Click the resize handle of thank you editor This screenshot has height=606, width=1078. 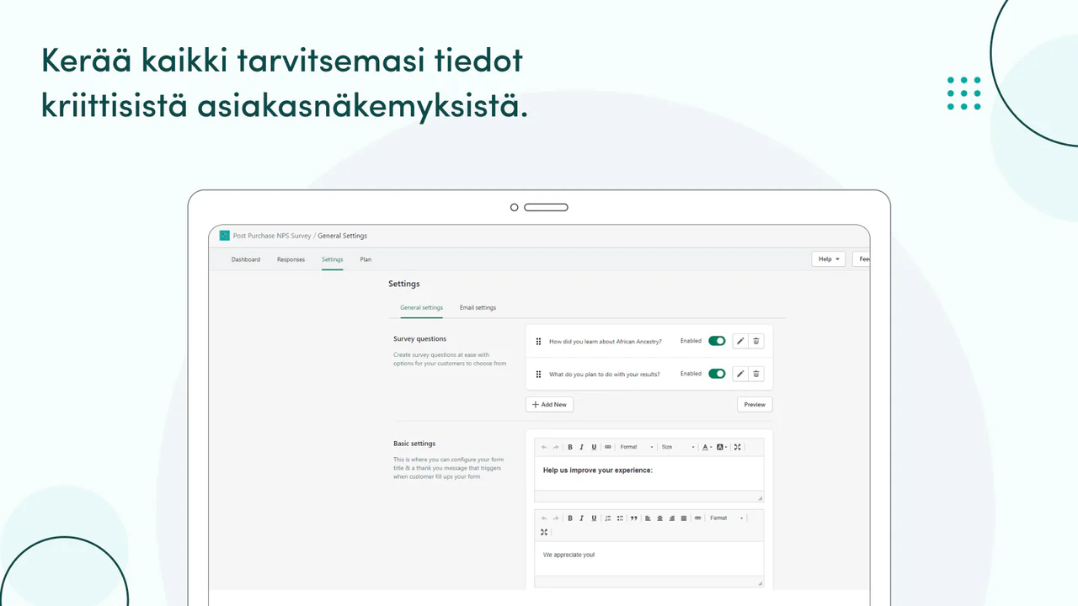pyautogui.click(x=760, y=582)
